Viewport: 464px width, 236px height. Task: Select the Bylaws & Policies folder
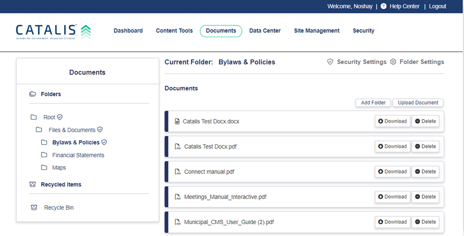tap(76, 142)
